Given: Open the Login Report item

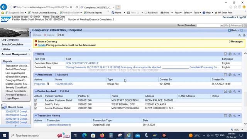Looking at the screenshot, I should click(12, 98).
